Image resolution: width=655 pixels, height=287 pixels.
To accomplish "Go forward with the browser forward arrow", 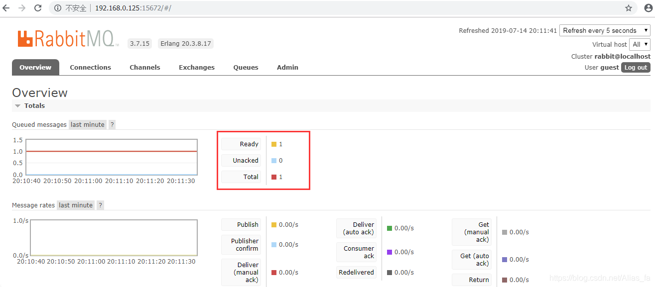I will click(x=22, y=8).
